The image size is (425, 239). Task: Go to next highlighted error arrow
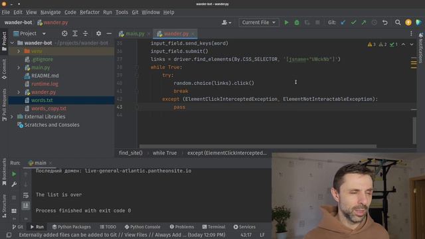(x=412, y=44)
